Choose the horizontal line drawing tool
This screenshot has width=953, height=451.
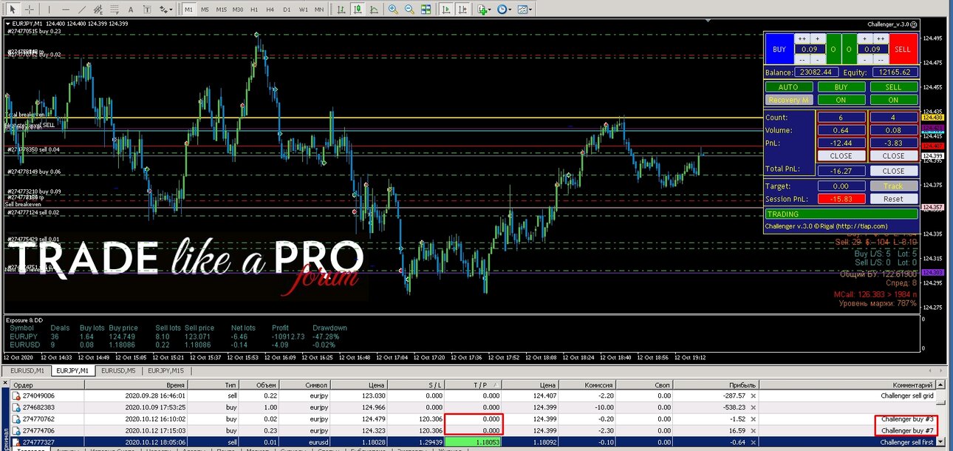66,10
